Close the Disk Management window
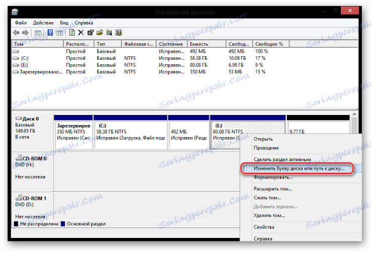This screenshot has height=253, width=371. 350,11
